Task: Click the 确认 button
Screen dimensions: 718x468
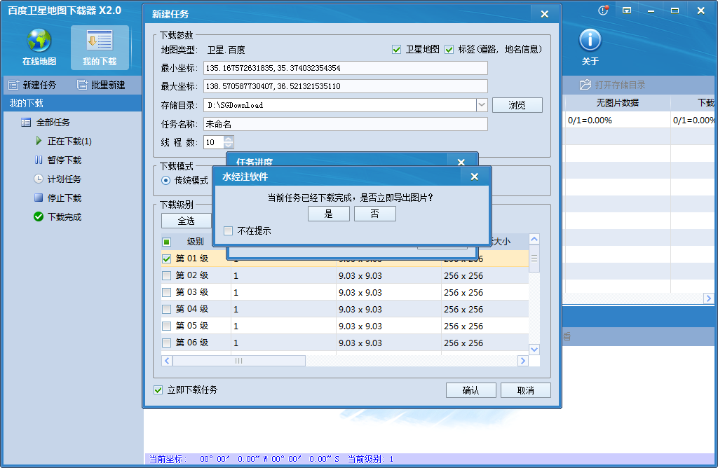Action: coord(470,390)
